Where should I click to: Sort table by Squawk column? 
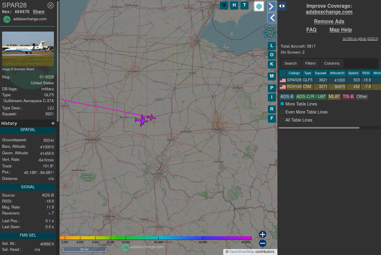(x=321, y=73)
